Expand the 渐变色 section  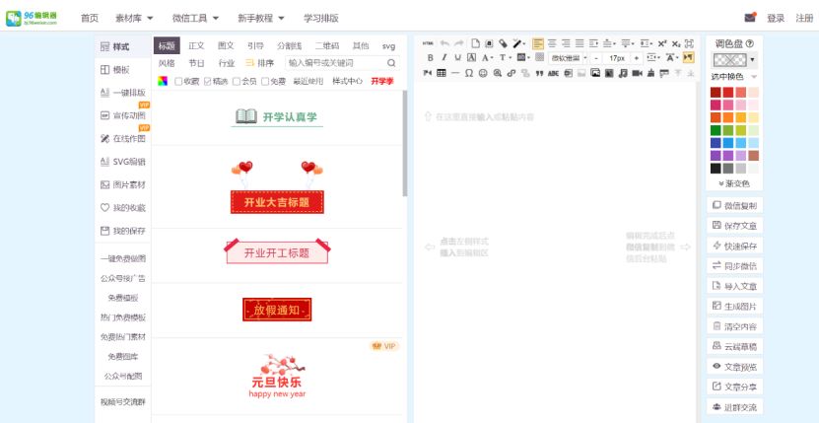pyautogui.click(x=734, y=183)
